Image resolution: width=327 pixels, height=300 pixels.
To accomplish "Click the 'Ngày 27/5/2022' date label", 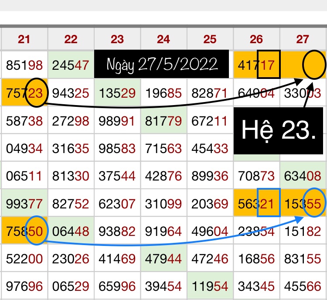I will (162, 65).
